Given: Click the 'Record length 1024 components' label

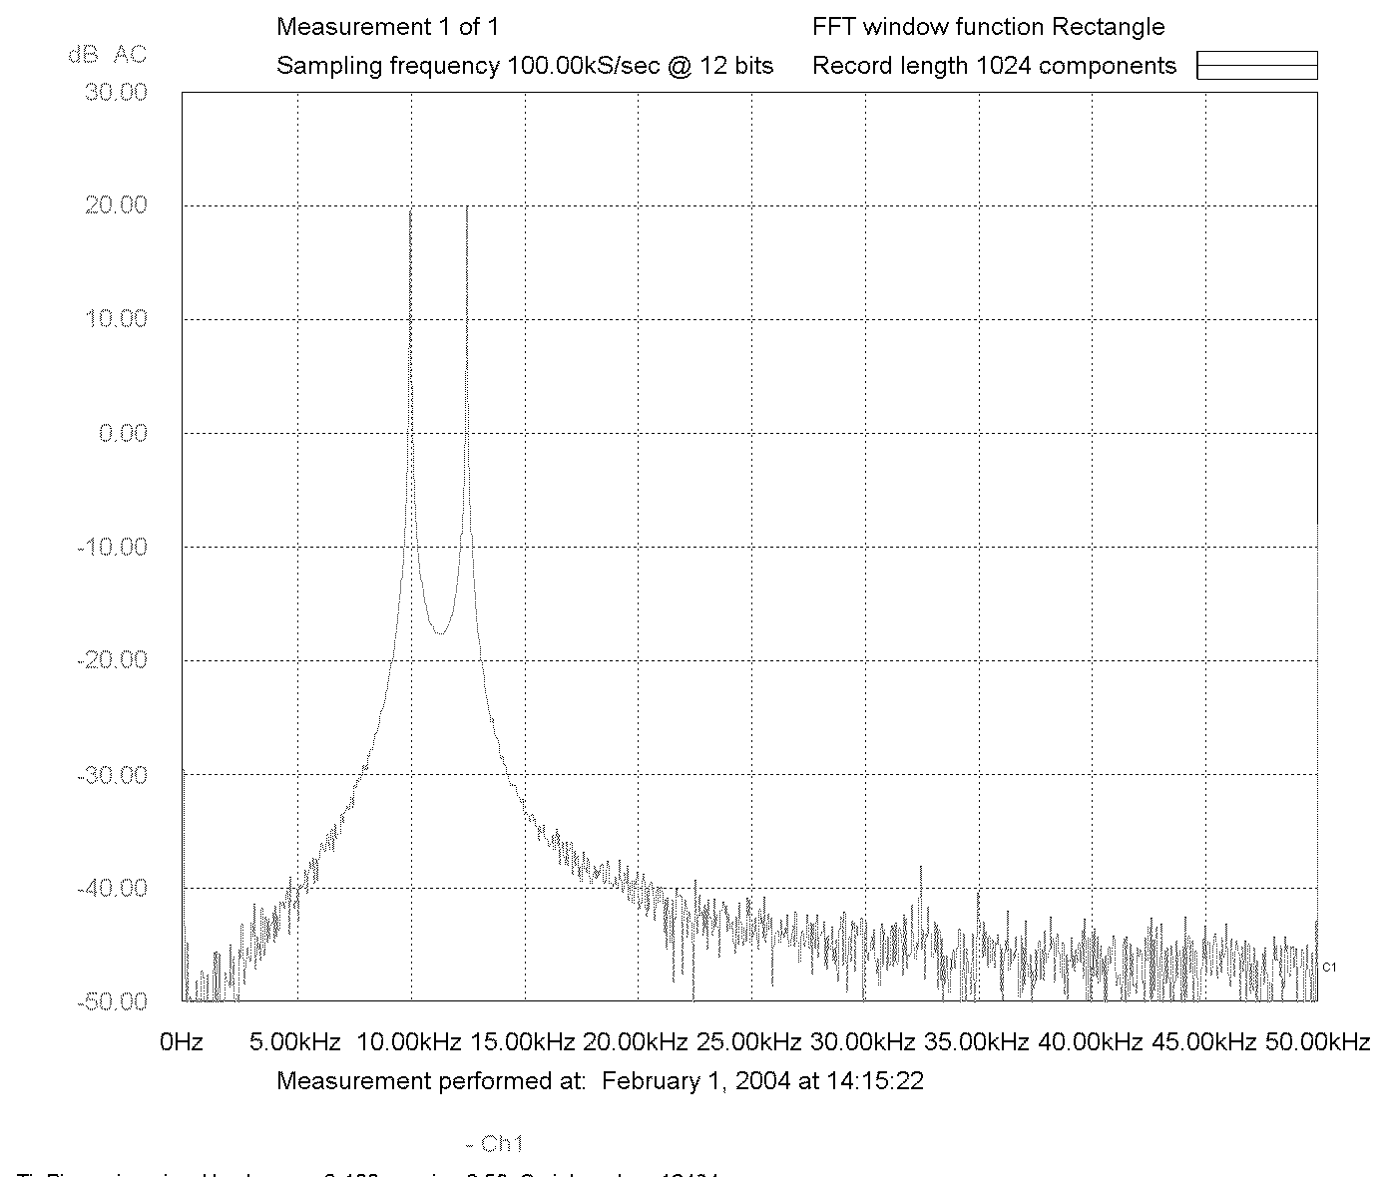Looking at the screenshot, I should 995,66.
